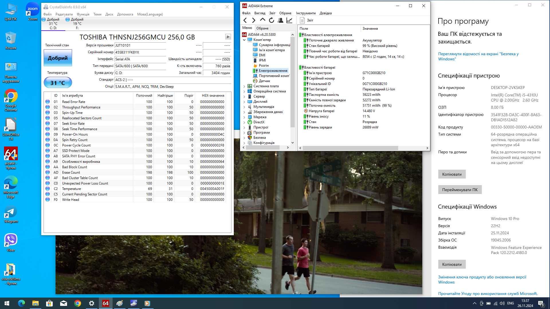The width and height of the screenshot is (550, 309).
Task: Open File Explorer from taskbar
Action: tap(35, 303)
